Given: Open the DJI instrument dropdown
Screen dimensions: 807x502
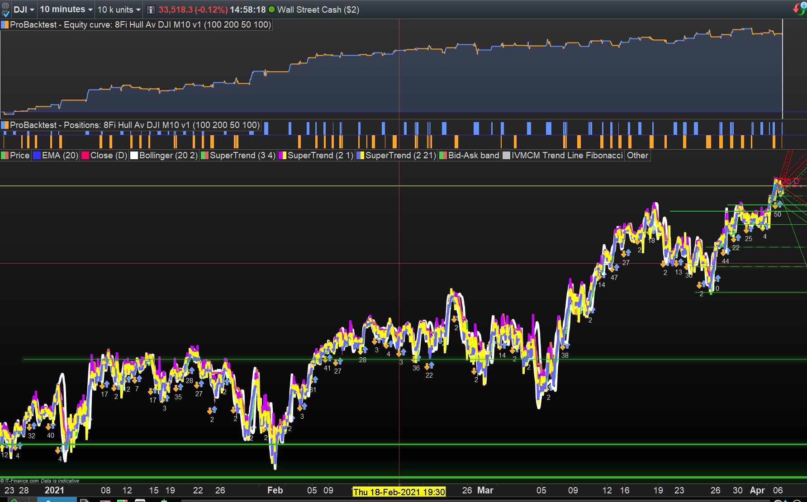Looking at the screenshot, I should (24, 9).
